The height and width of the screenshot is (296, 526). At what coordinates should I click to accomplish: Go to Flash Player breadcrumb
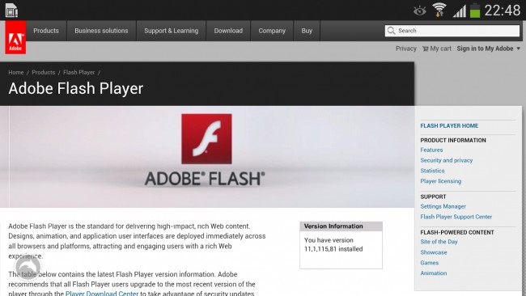tap(78, 73)
